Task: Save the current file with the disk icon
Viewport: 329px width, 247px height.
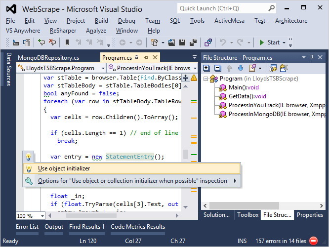Action: tap(182, 42)
